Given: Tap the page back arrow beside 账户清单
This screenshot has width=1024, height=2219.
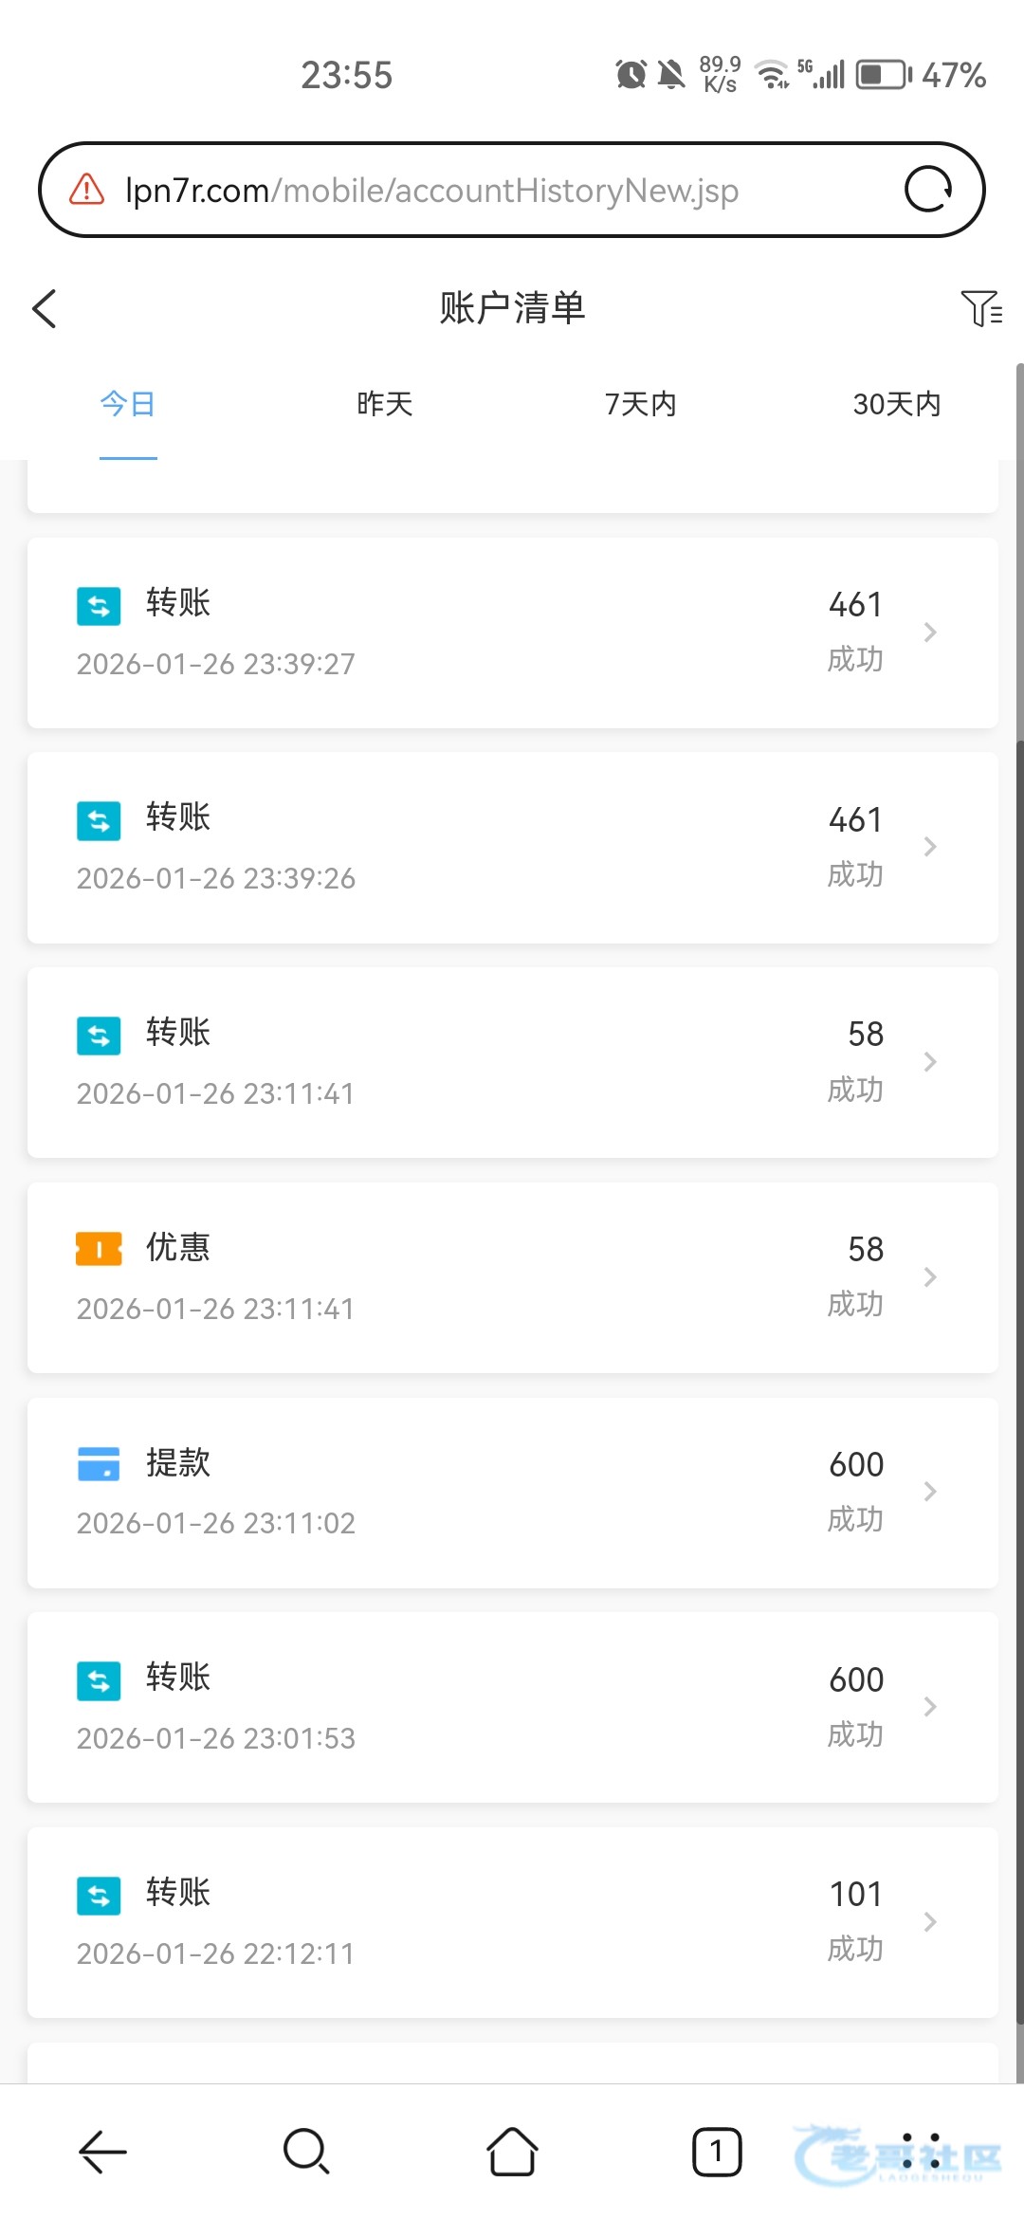Looking at the screenshot, I should tap(45, 309).
